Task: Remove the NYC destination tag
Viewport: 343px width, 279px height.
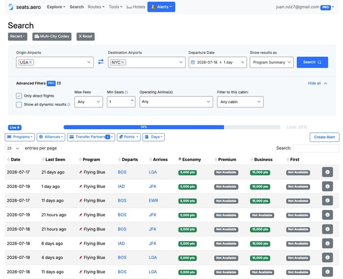Action: 122,62
